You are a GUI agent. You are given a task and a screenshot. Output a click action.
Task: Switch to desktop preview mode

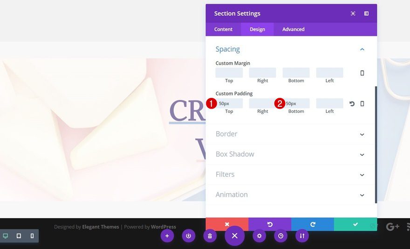click(x=6, y=236)
